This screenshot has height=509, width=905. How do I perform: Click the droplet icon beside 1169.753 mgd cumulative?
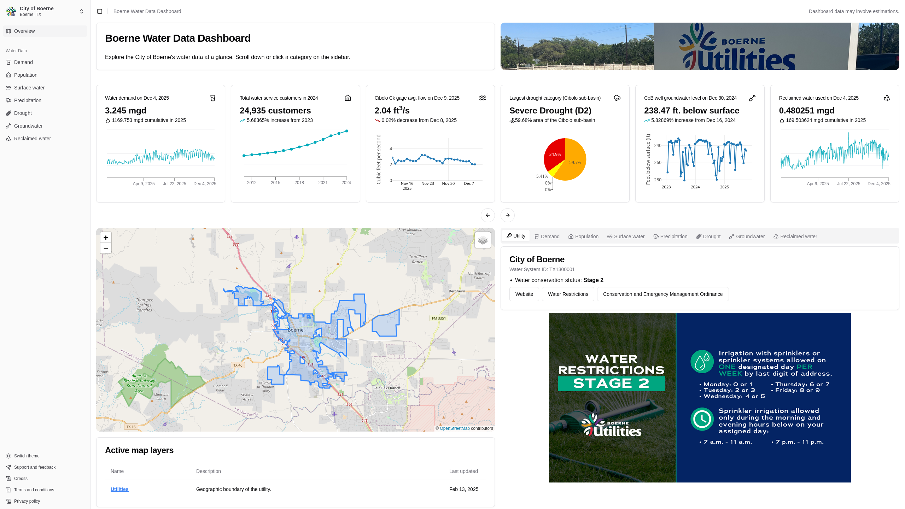[108, 121]
